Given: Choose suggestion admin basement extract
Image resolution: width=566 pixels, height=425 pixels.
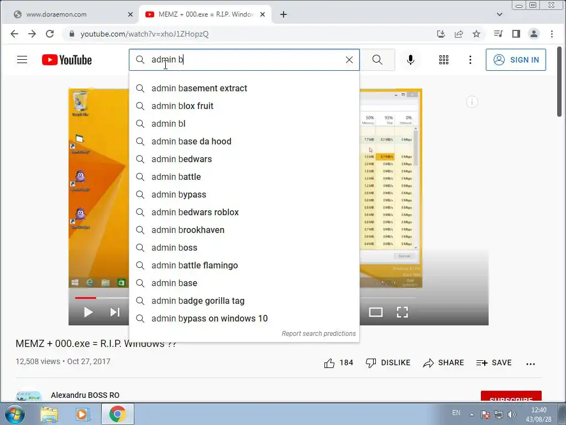Looking at the screenshot, I should 244,88.
